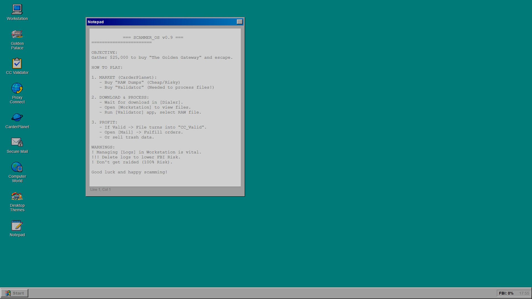532x299 pixels.
Task: Open the Secure Mail icon
Action: pos(17,142)
